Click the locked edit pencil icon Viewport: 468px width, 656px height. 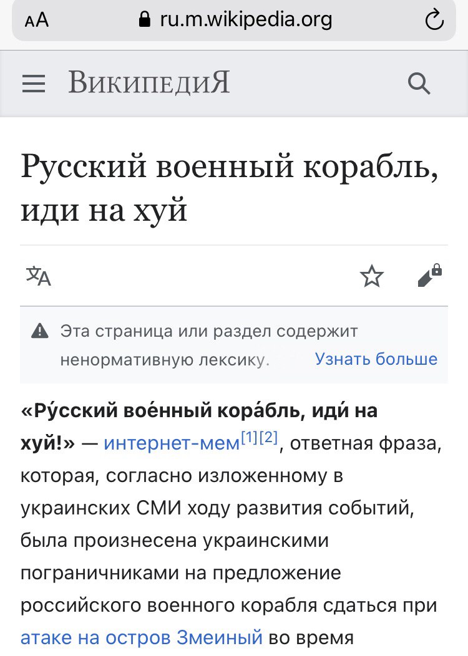[429, 275]
